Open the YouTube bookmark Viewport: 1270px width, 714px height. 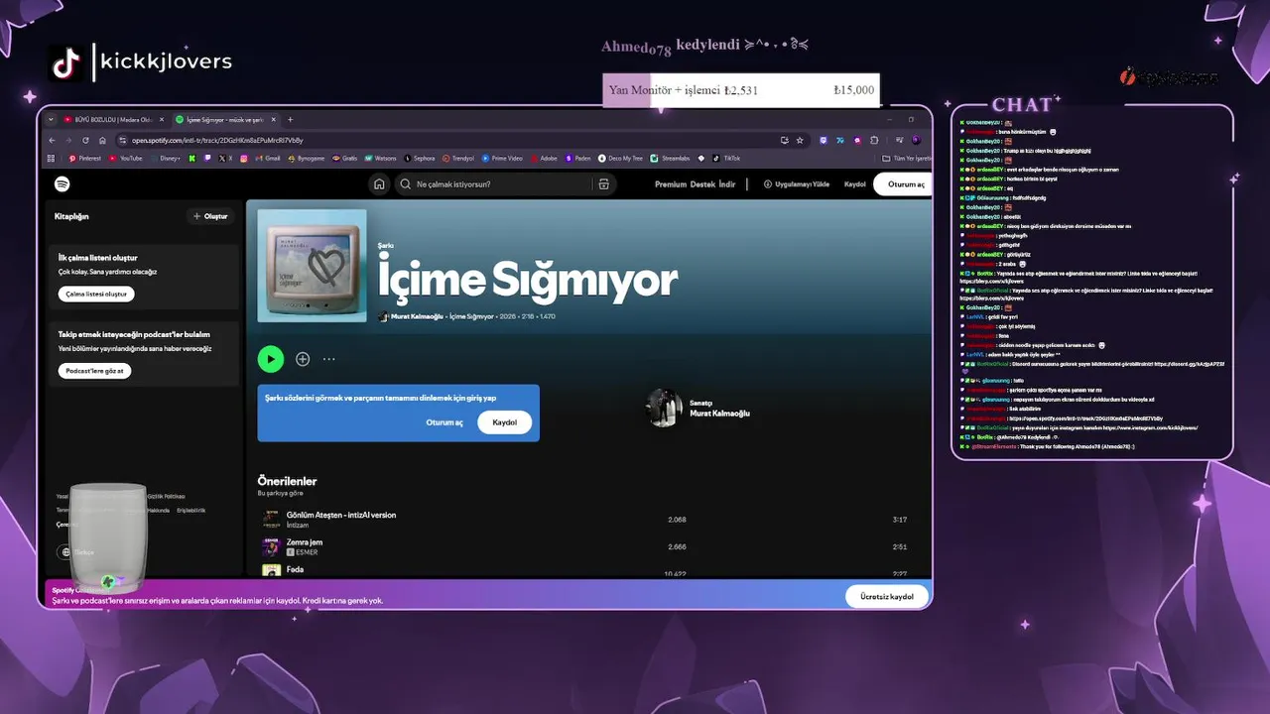point(125,158)
